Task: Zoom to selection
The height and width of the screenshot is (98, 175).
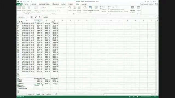Action: click(79, 9)
